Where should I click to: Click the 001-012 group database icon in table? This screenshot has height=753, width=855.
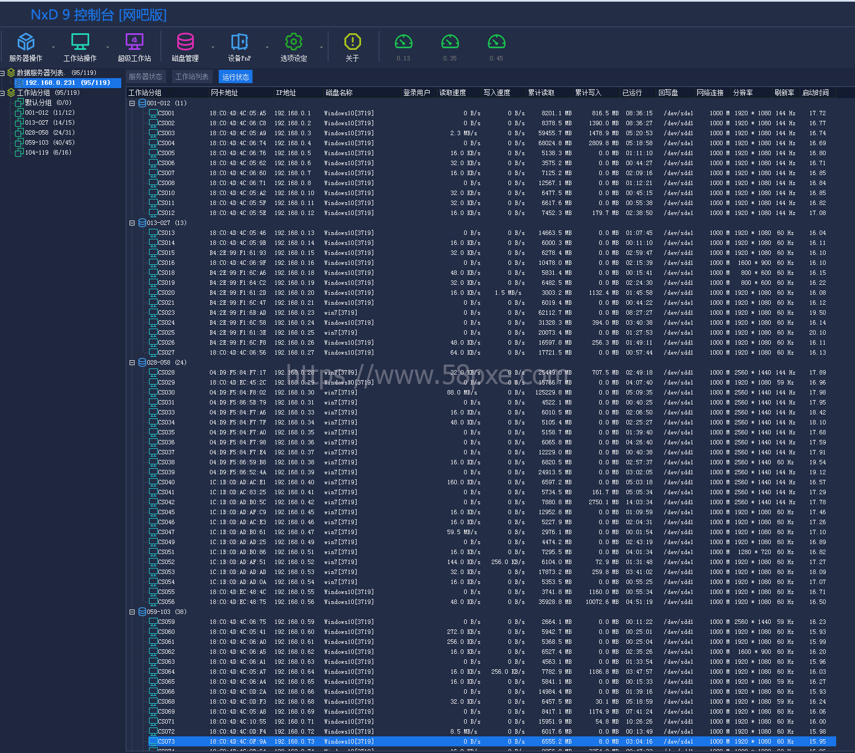pos(142,103)
